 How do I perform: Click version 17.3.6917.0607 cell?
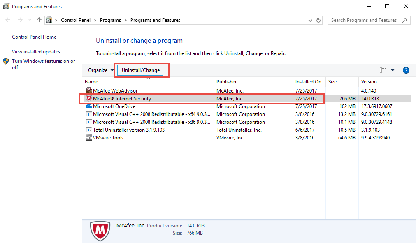point(376,106)
